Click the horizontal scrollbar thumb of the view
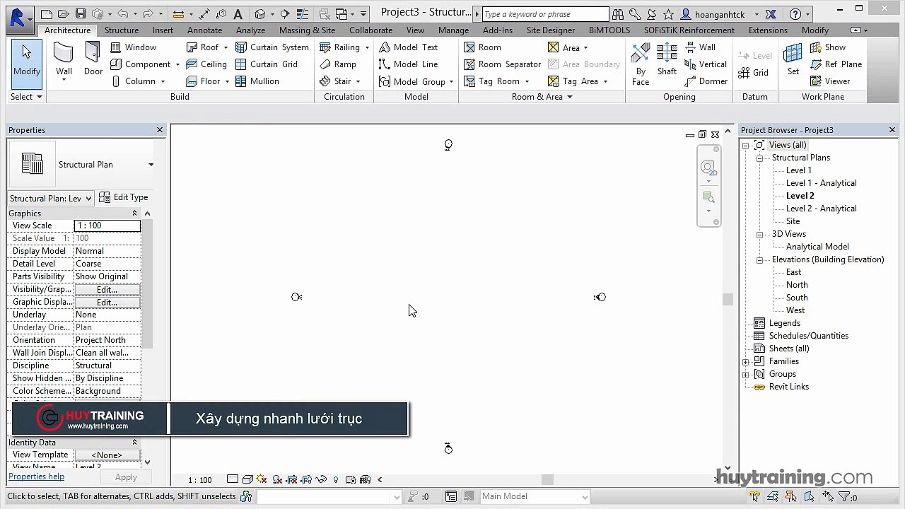The width and height of the screenshot is (905, 509). coord(547,479)
